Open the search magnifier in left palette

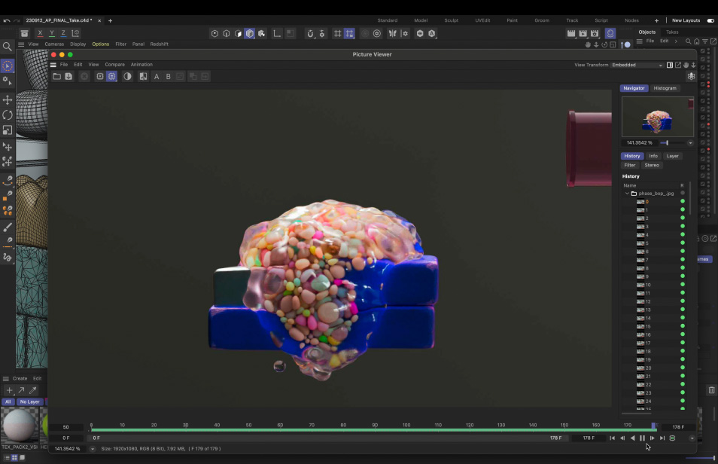(8, 47)
